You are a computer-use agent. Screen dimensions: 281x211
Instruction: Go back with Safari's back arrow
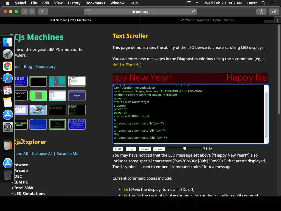[25, 12]
